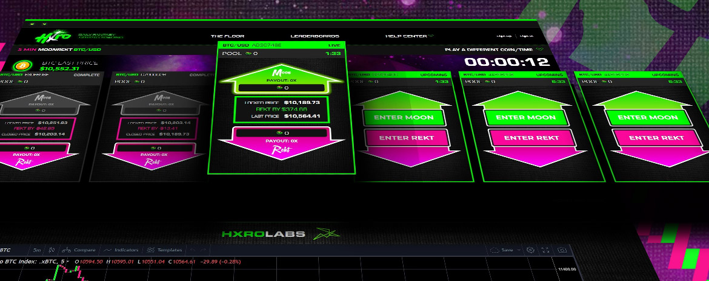Open chart settings gear icon

click(530, 250)
